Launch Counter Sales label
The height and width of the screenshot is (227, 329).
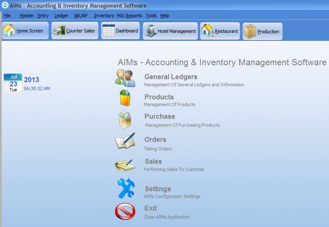[80, 31]
